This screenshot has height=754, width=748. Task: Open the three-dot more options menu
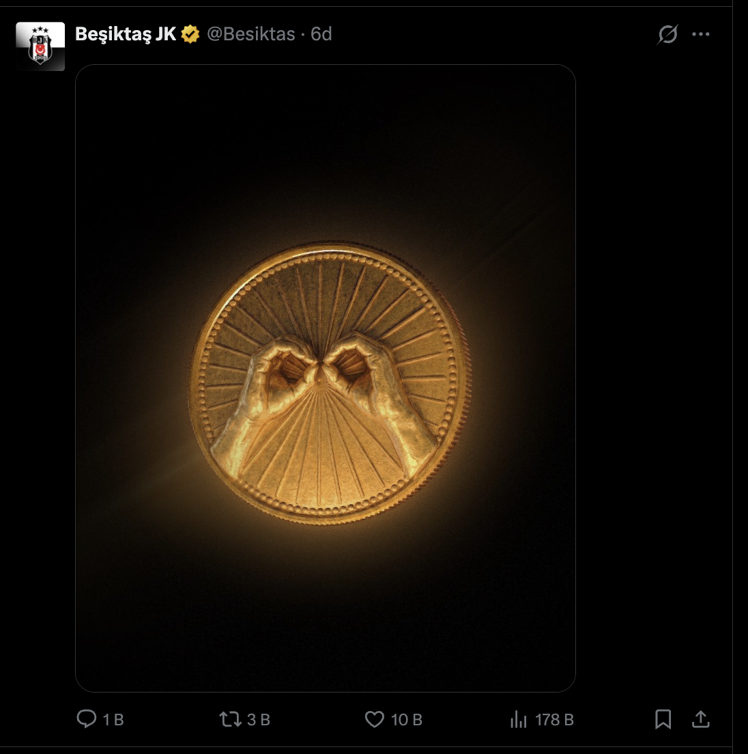pyautogui.click(x=700, y=34)
